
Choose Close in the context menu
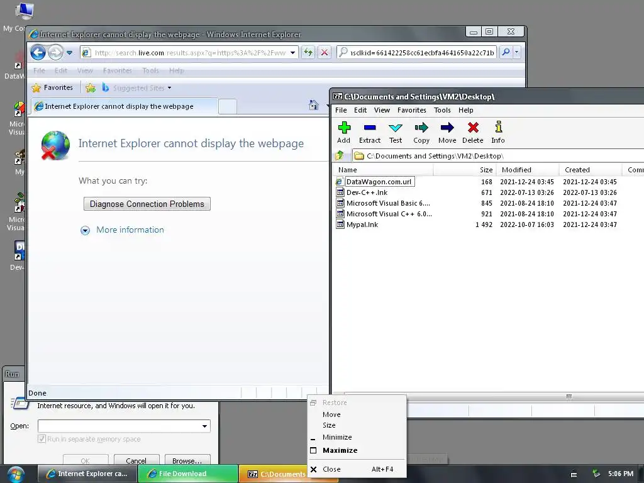(x=357, y=469)
